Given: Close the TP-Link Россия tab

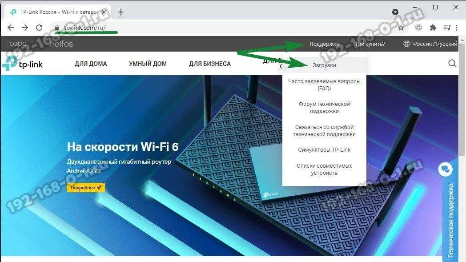Looking at the screenshot, I should pyautogui.click(x=104, y=12).
